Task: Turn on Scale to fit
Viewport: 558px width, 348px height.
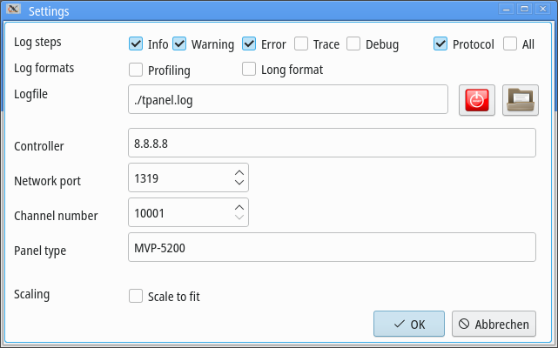Action: 136,296
